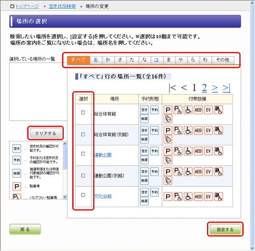Go to next page with > link

point(215,88)
